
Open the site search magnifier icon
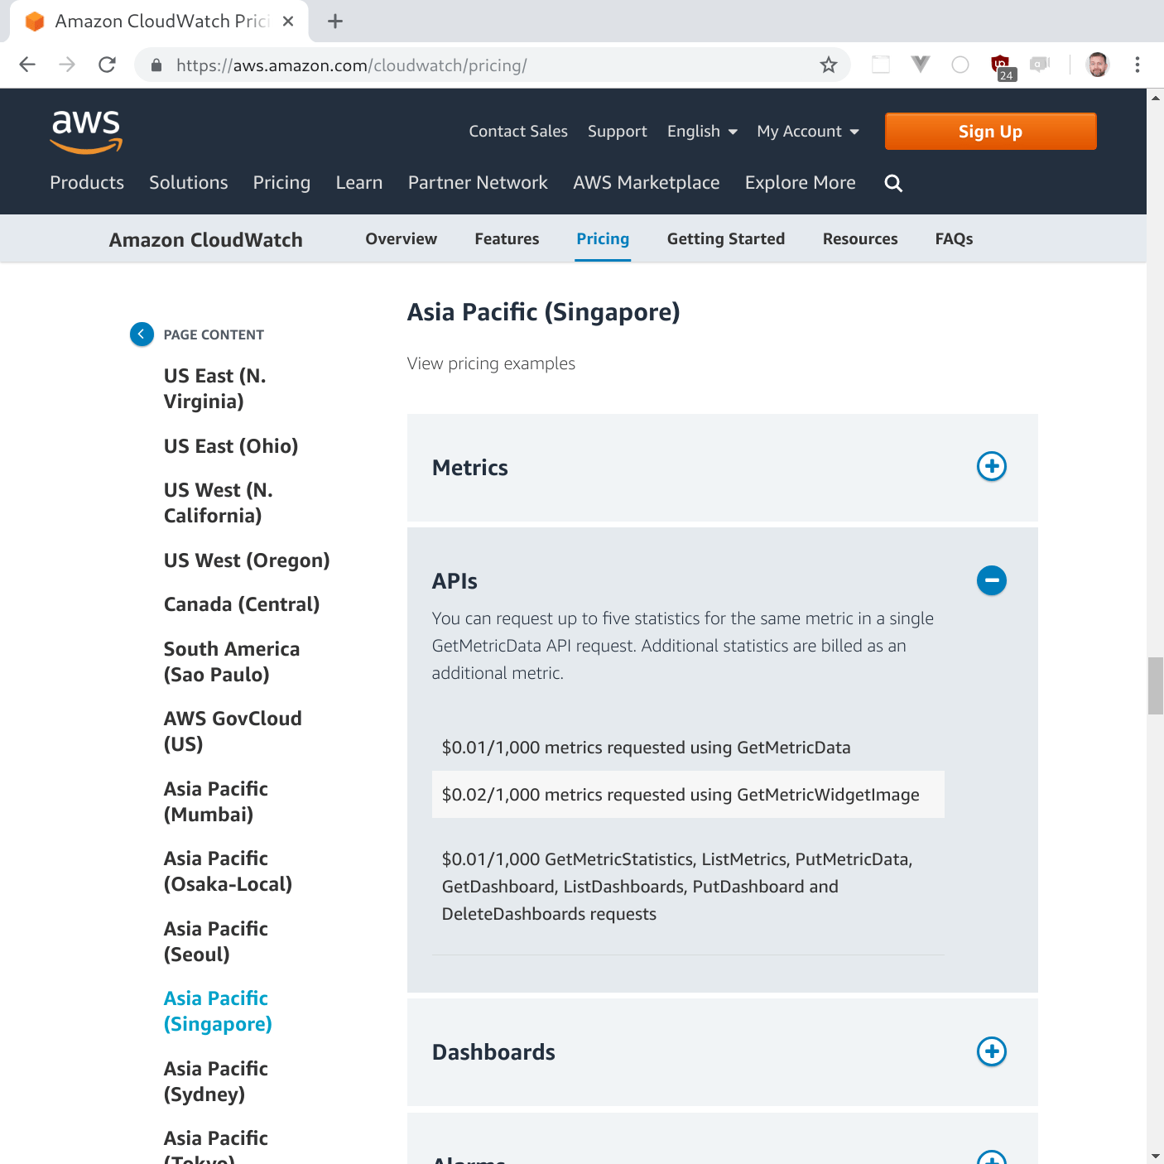893,183
